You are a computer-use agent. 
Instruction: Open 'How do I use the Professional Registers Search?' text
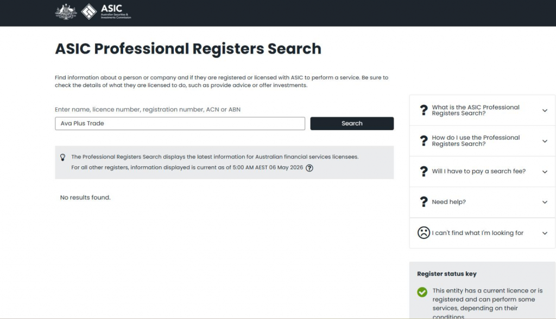[x=476, y=141]
